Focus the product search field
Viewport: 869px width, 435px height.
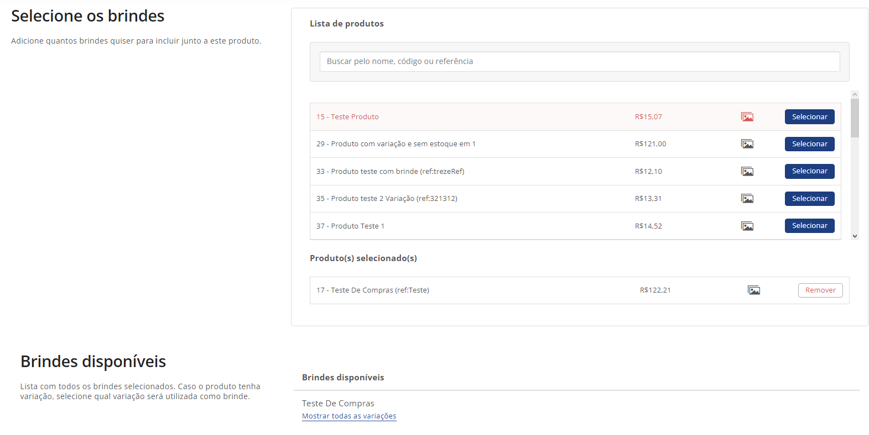[580, 61]
